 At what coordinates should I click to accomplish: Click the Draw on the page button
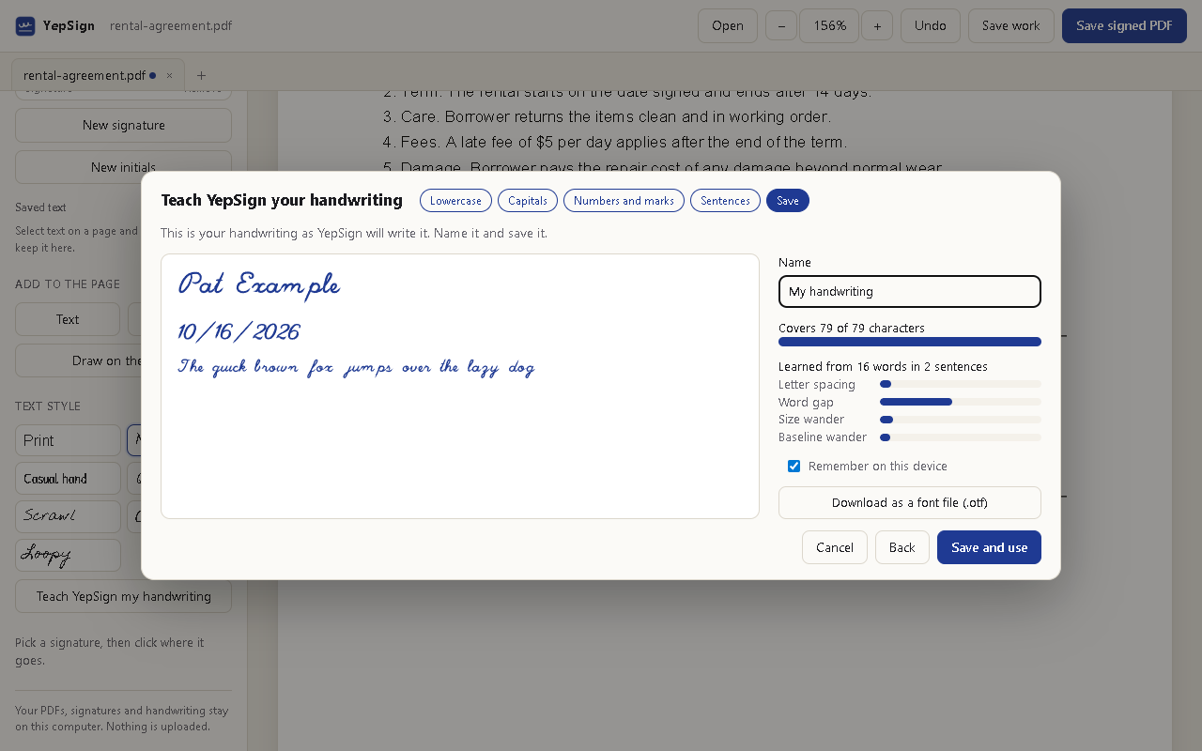tap(123, 360)
